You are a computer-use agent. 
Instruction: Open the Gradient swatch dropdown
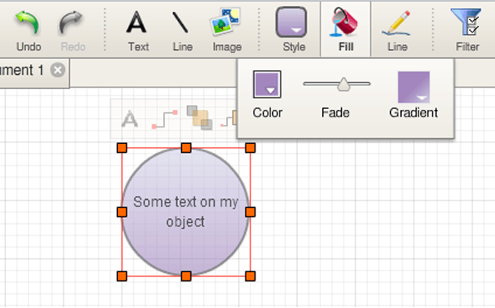click(413, 87)
